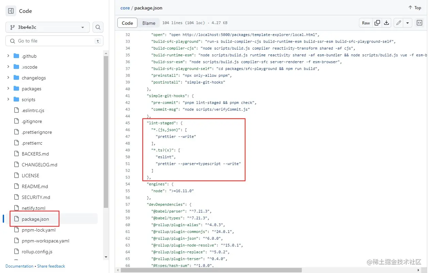
Task: Open .gitignore file
Action: click(32, 121)
